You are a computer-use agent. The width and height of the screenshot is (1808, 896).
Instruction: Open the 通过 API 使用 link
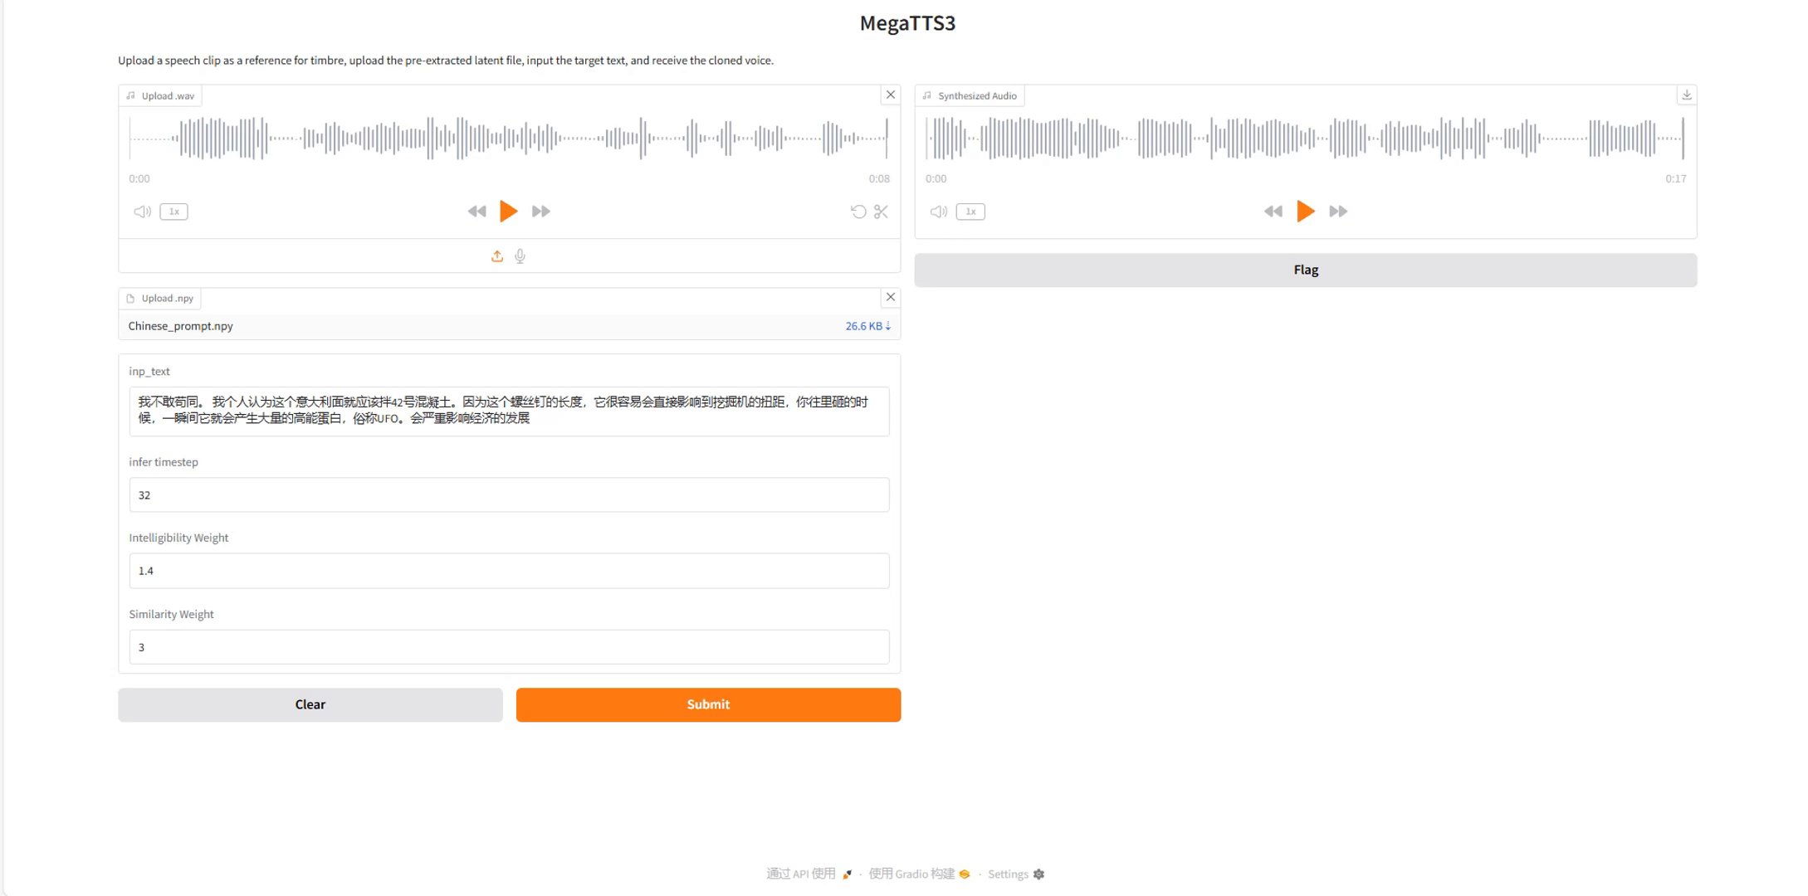point(809,874)
